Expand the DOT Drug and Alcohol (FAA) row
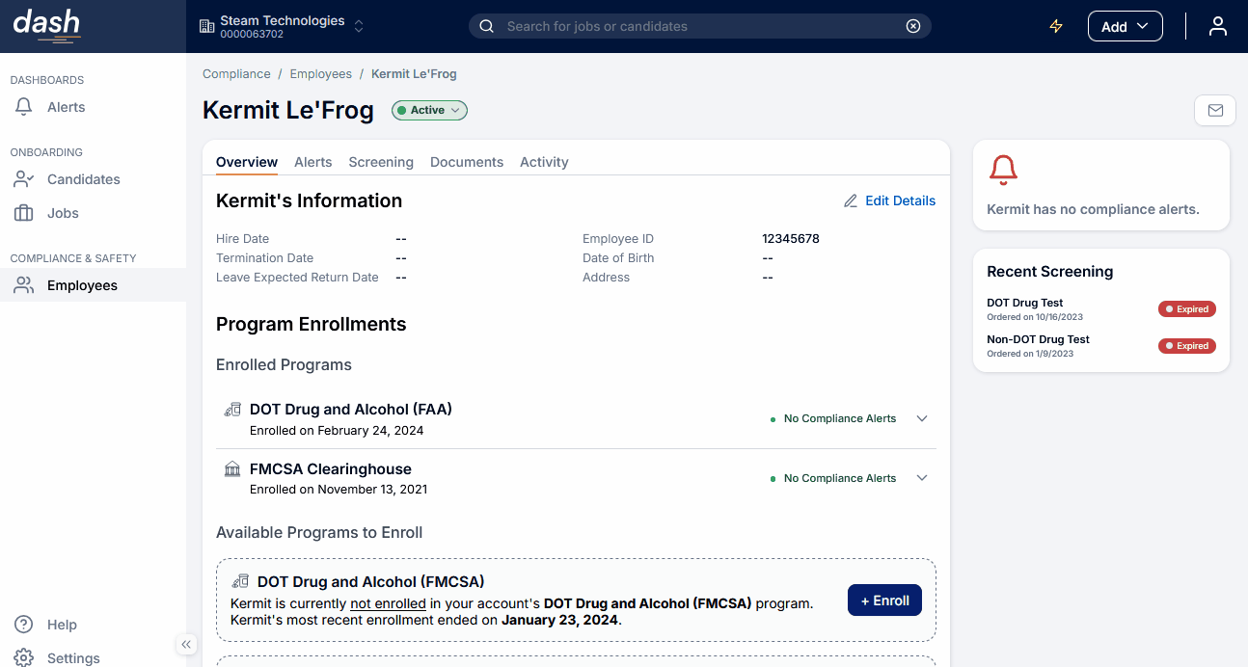This screenshot has width=1248, height=667. click(x=921, y=418)
